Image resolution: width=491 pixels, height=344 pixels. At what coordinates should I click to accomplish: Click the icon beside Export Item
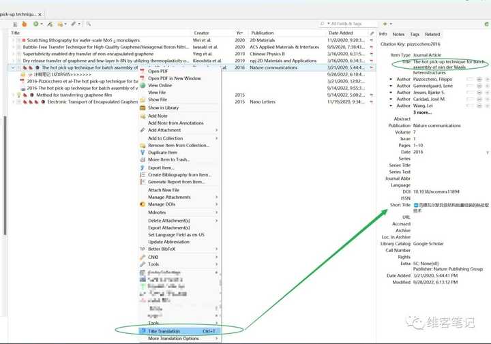click(x=143, y=168)
